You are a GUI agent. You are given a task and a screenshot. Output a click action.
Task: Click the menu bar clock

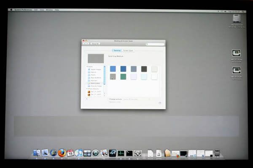(x=234, y=12)
